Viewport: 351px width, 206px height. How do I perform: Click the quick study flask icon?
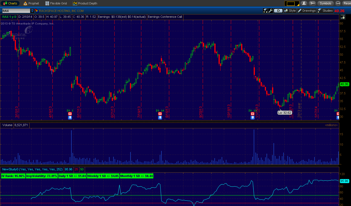click(265, 11)
